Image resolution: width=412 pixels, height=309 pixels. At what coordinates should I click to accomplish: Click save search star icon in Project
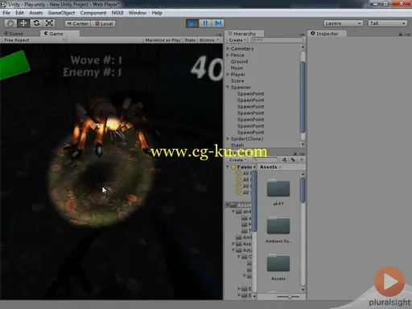point(302,160)
